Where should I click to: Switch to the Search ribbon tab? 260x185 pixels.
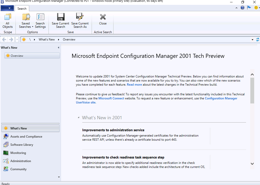click(x=22, y=8)
